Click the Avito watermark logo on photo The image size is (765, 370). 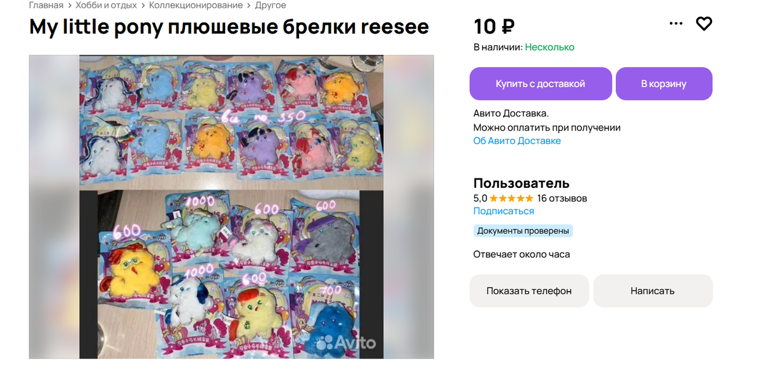[x=346, y=343]
